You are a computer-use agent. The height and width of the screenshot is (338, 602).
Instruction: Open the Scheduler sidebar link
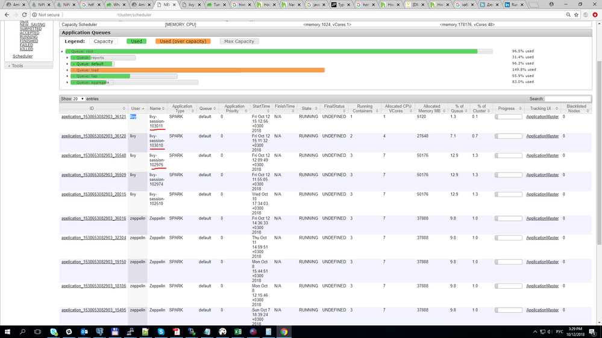[23, 57]
